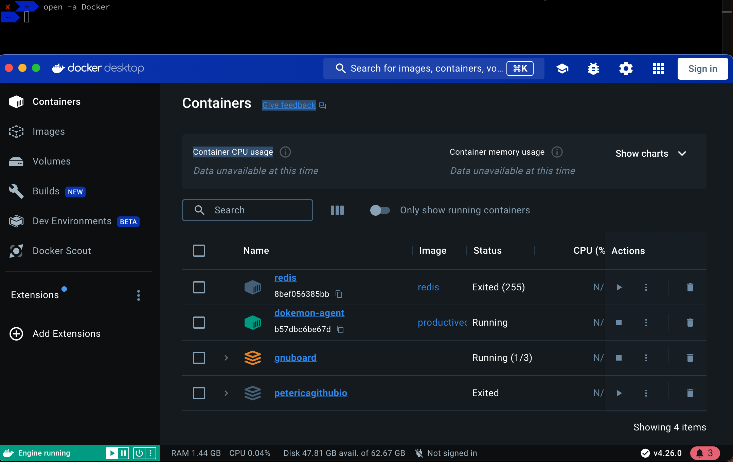Delete the redis container with trash icon
The height and width of the screenshot is (462, 733).
690,287
